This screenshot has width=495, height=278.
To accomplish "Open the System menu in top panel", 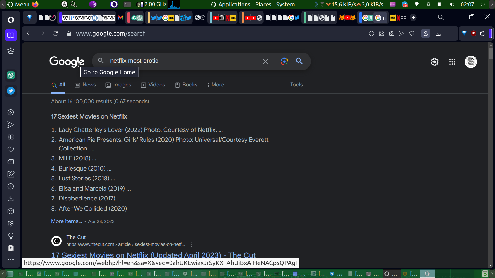I will pyautogui.click(x=285, y=4).
